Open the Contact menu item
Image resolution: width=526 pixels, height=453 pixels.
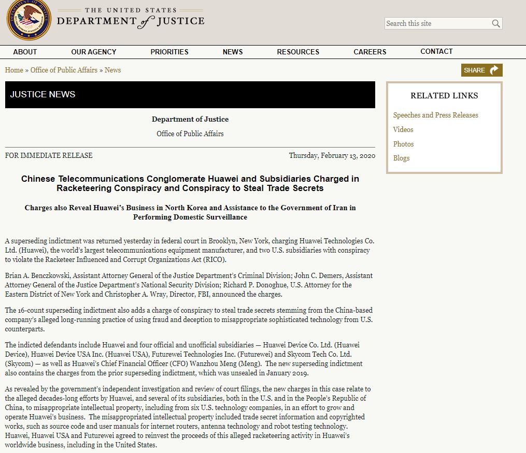pos(436,51)
